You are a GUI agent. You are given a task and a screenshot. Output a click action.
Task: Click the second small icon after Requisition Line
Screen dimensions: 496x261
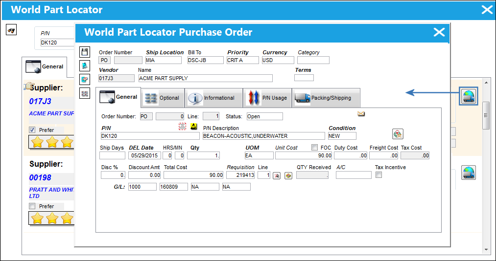tap(288, 176)
